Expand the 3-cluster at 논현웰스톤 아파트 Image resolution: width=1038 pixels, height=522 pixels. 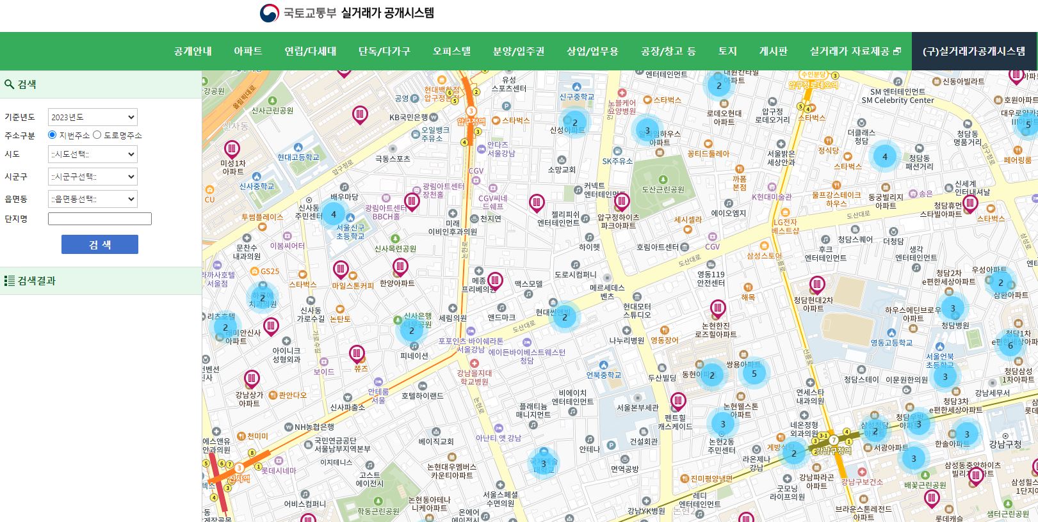coord(723,423)
